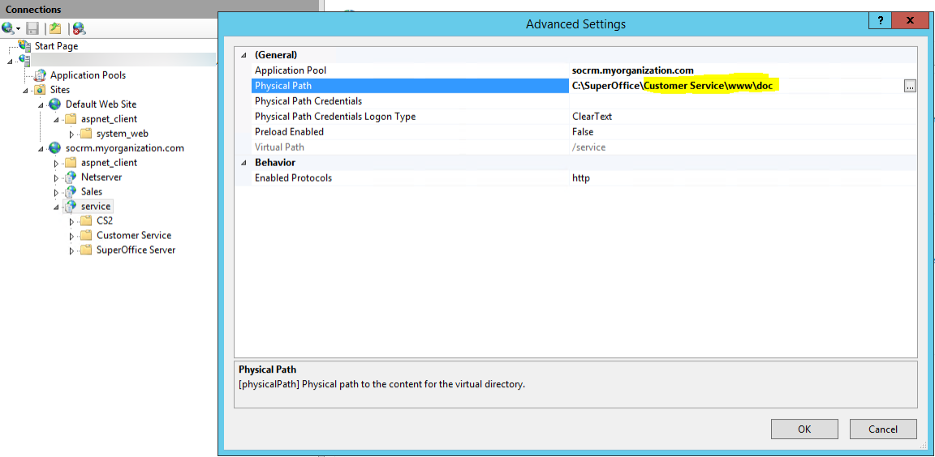Collapse the (General) settings section
The image size is (935, 457).
(x=243, y=55)
